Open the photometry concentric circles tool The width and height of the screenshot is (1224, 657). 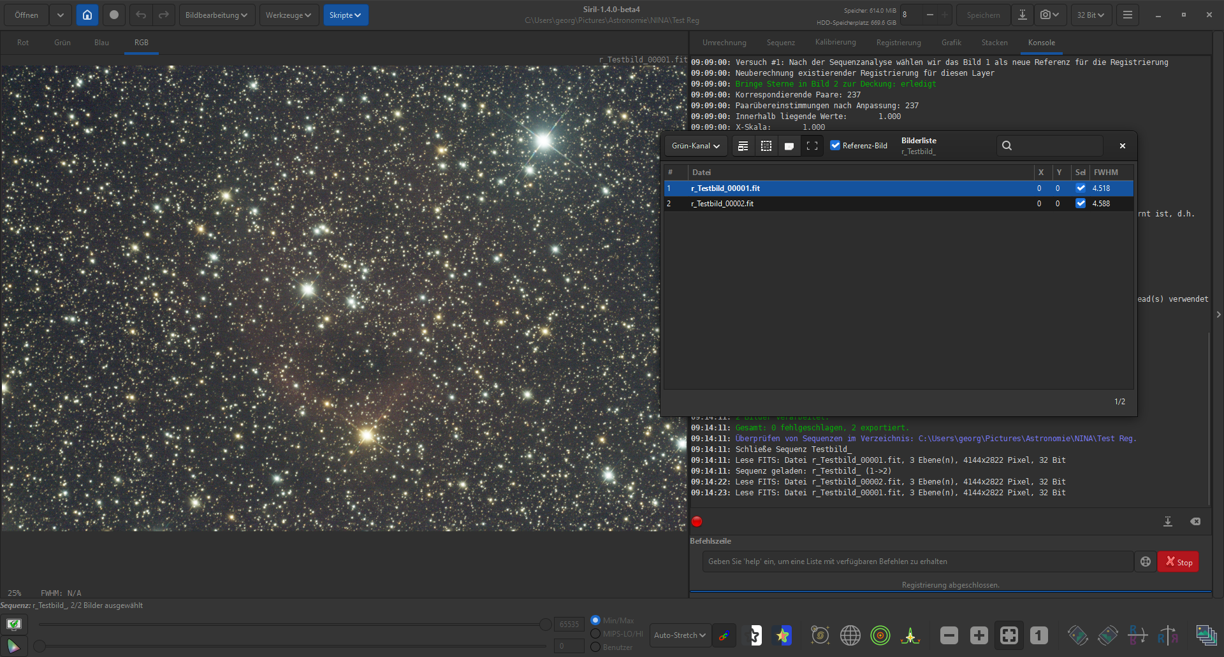coord(880,635)
